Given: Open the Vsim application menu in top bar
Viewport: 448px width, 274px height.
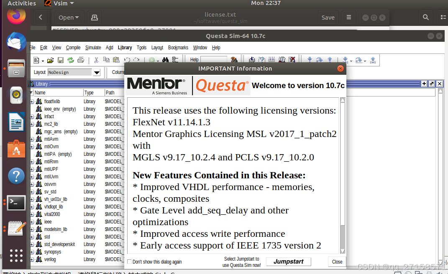Looking at the screenshot, I should click(x=59, y=3).
